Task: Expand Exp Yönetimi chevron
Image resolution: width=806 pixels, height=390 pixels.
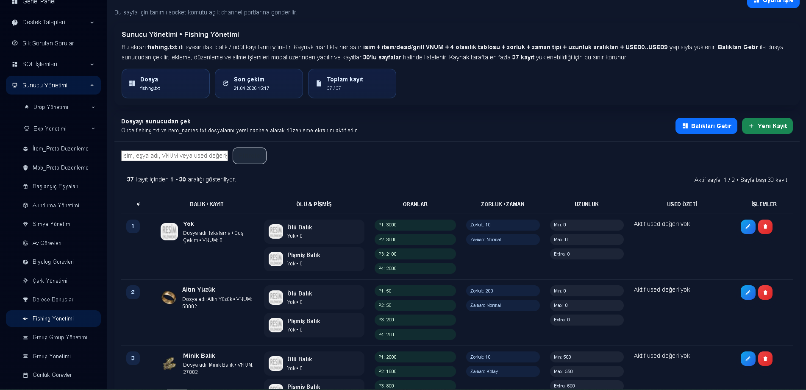Action: click(93, 128)
